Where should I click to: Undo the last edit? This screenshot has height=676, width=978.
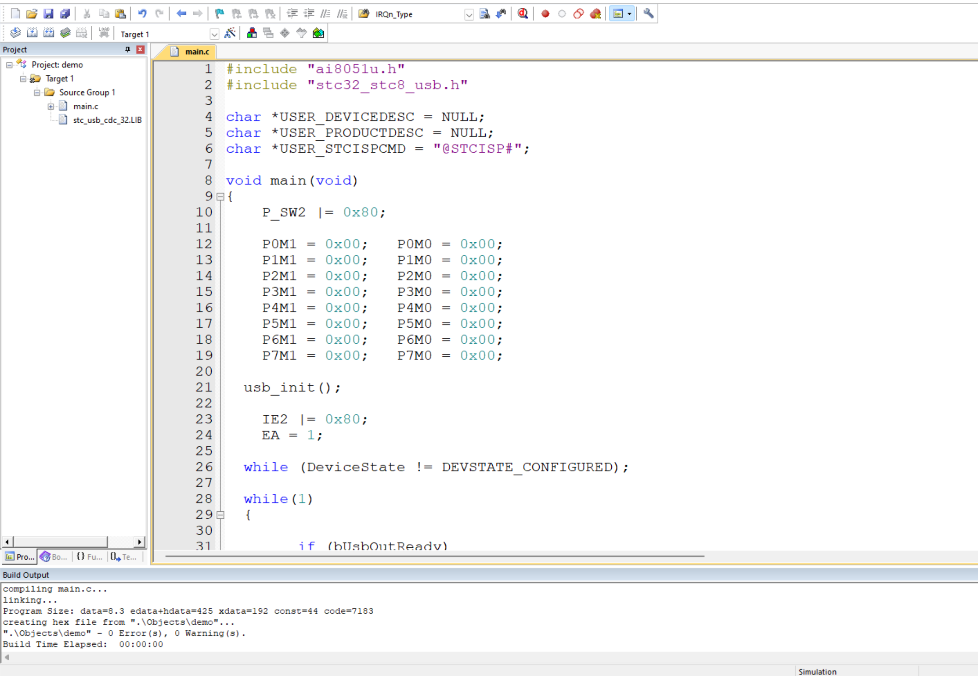click(x=142, y=14)
